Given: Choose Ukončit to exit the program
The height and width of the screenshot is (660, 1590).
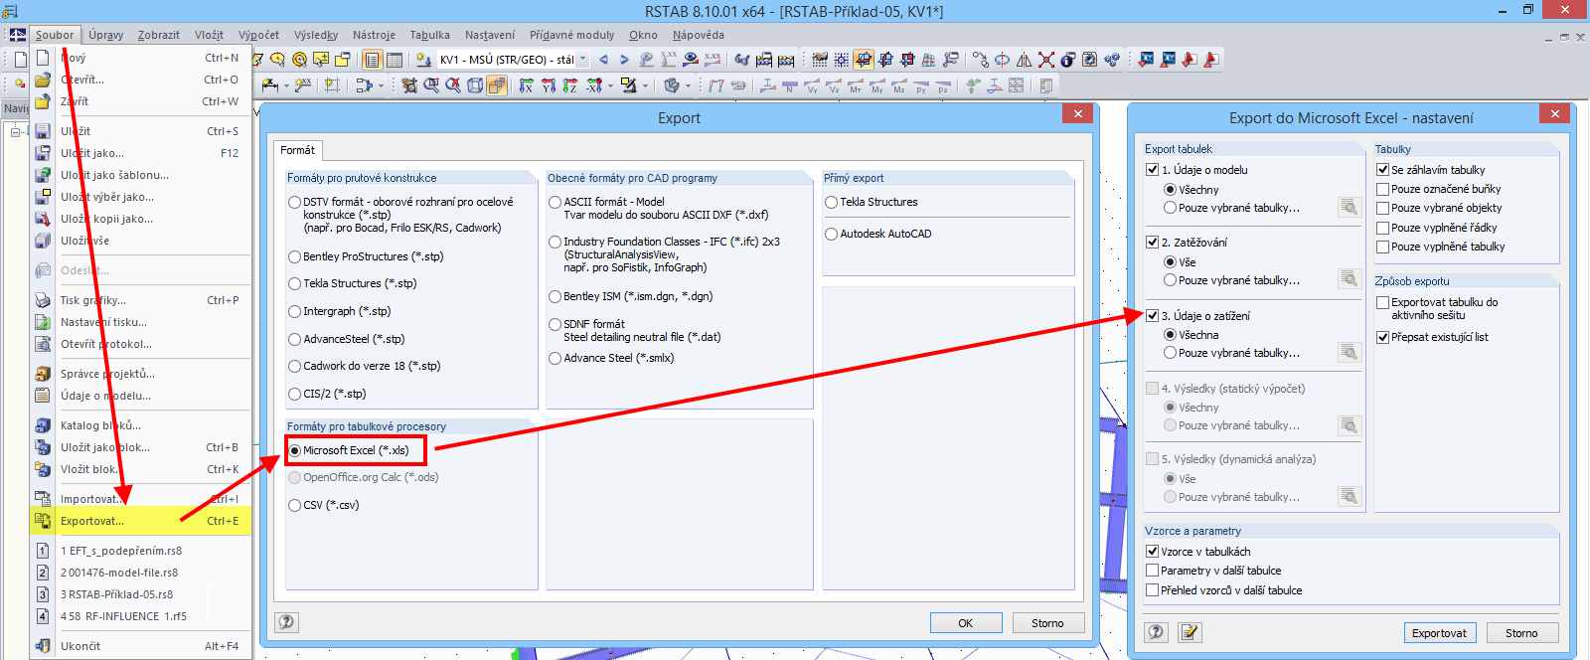Looking at the screenshot, I should (141, 646).
